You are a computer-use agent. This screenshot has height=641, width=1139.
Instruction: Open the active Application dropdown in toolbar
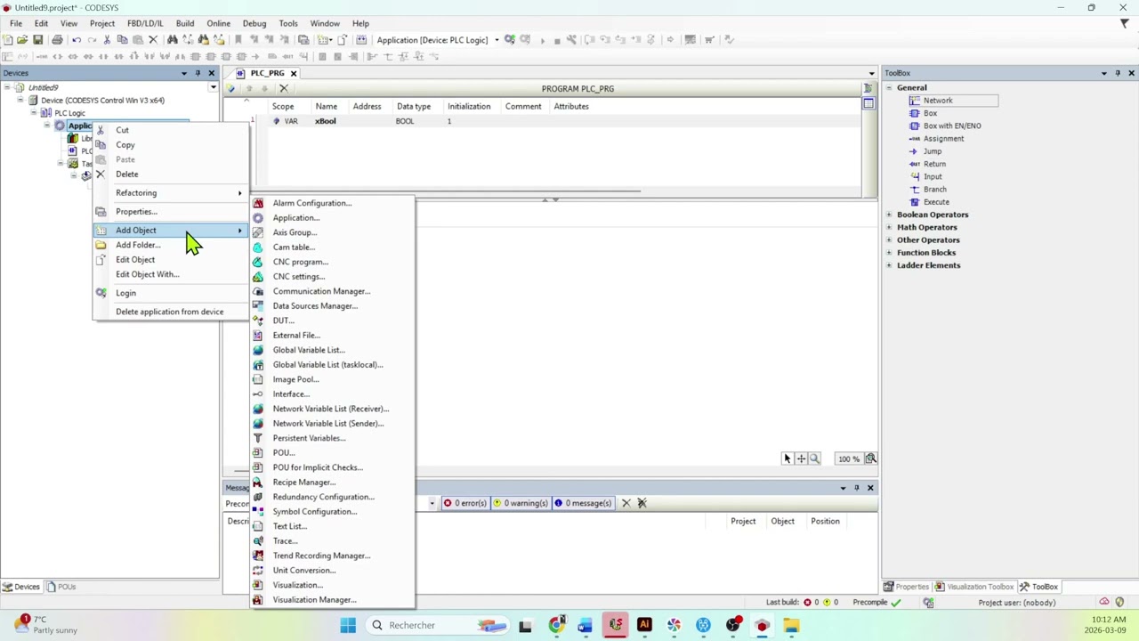pos(497,39)
